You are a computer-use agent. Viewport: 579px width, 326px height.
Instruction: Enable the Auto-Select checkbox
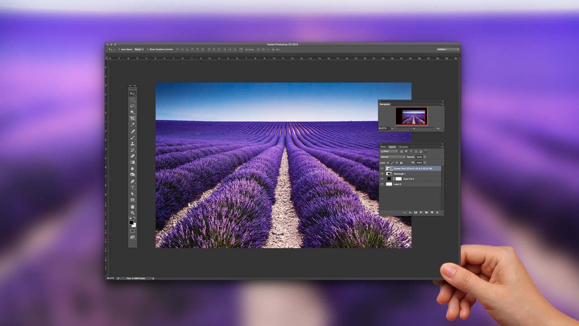[x=119, y=49]
